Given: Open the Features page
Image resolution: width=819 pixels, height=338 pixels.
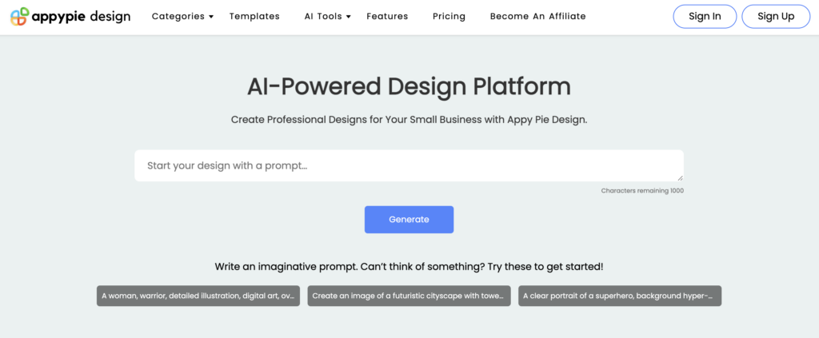Looking at the screenshot, I should [387, 16].
